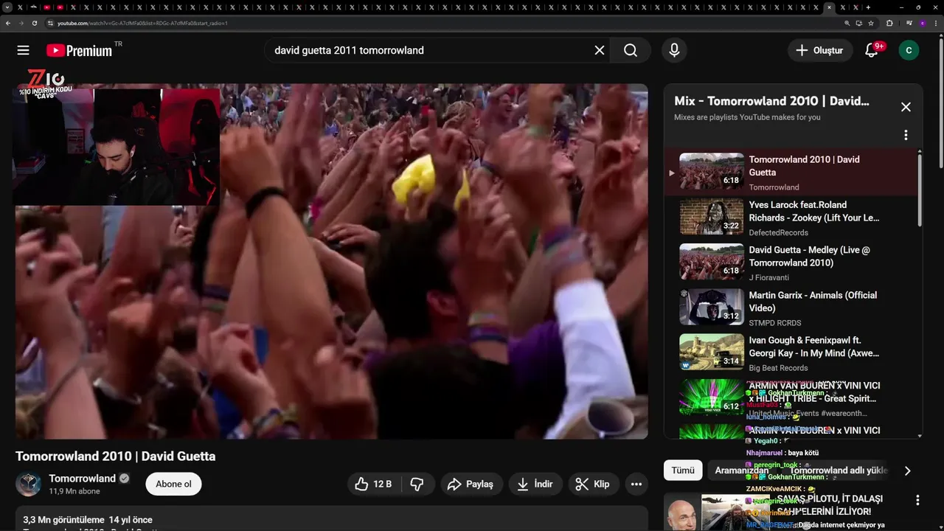The height and width of the screenshot is (531, 944).
Task: Open video description views text
Action: (x=88, y=520)
